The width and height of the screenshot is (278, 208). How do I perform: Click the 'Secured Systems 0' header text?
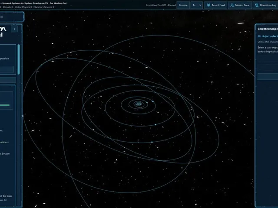(x=12, y=3)
